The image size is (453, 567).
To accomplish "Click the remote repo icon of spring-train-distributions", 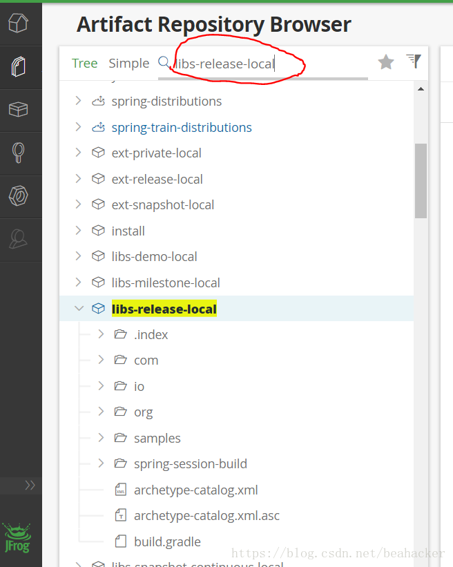I will point(98,127).
